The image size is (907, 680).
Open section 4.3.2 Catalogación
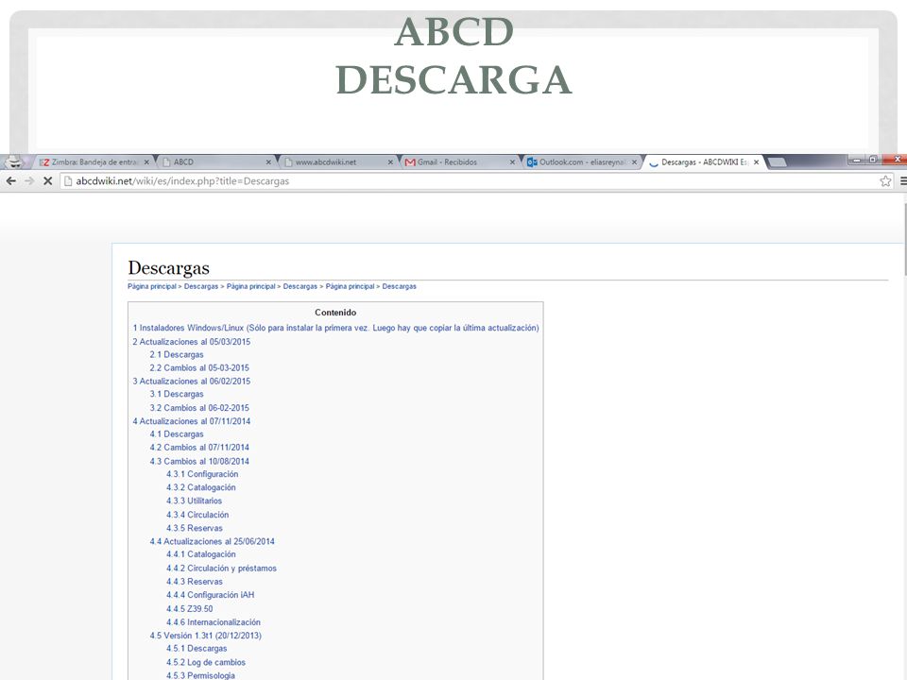pyautogui.click(x=201, y=487)
